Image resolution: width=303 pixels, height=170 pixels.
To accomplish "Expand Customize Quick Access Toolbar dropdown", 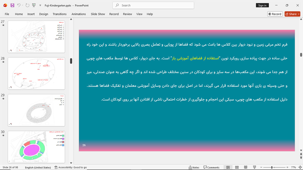I will (x=40, y=5).
